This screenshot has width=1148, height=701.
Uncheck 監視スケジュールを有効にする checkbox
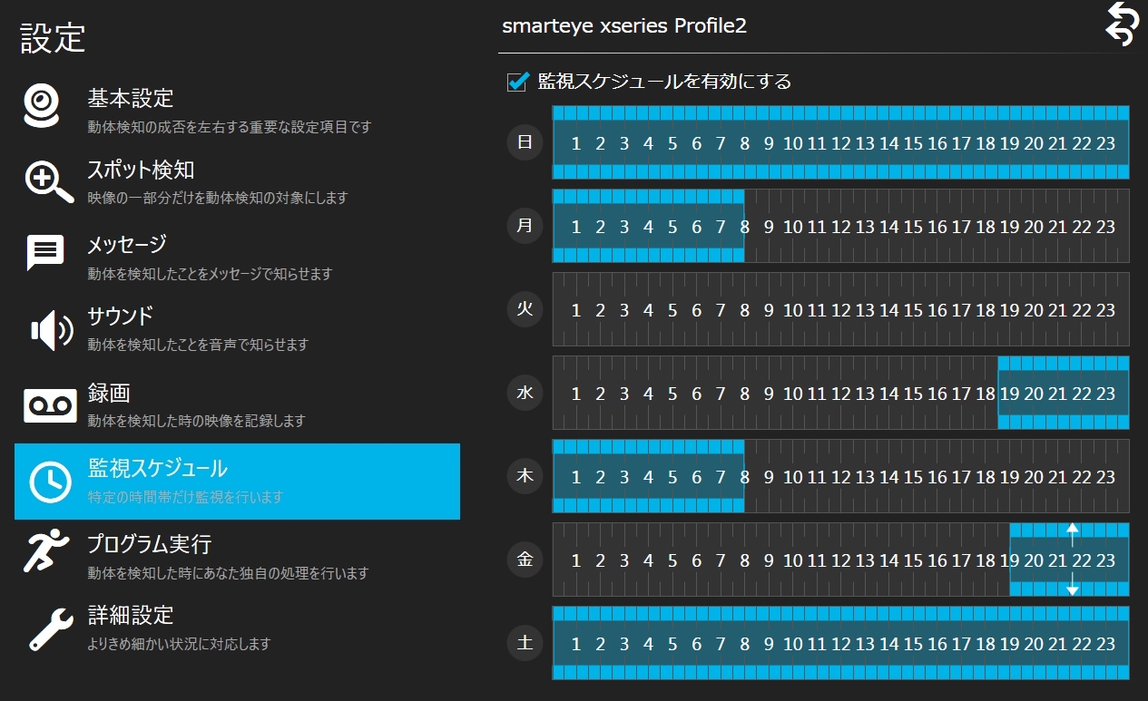[x=517, y=83]
